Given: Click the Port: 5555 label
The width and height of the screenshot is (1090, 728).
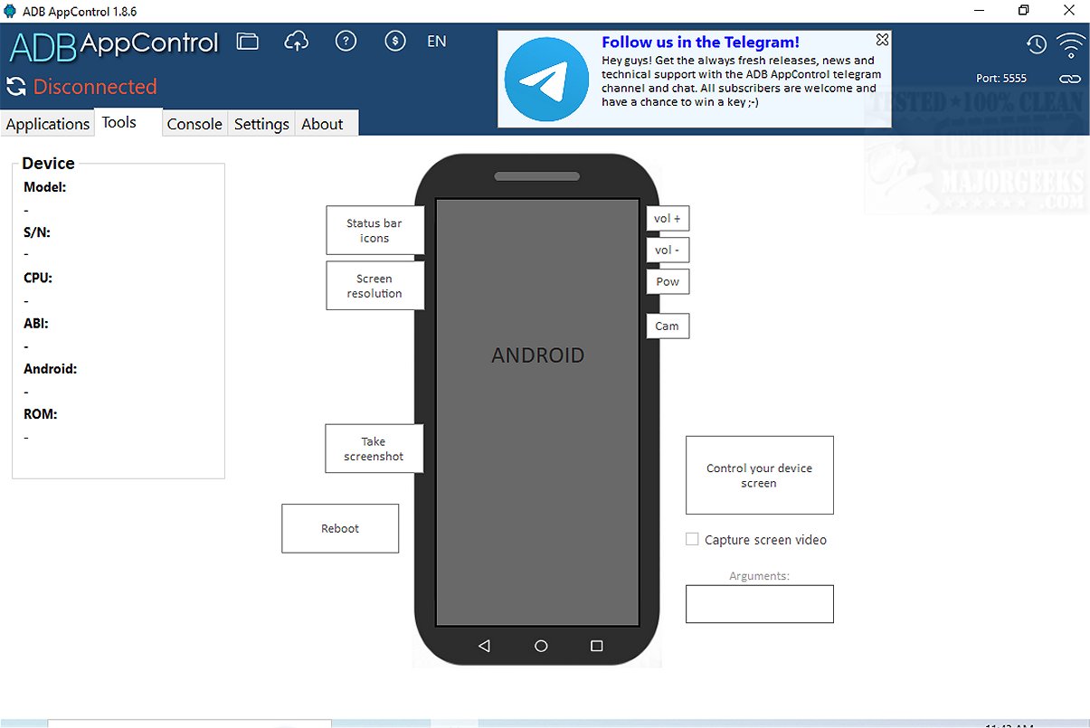Looking at the screenshot, I should point(1001,79).
